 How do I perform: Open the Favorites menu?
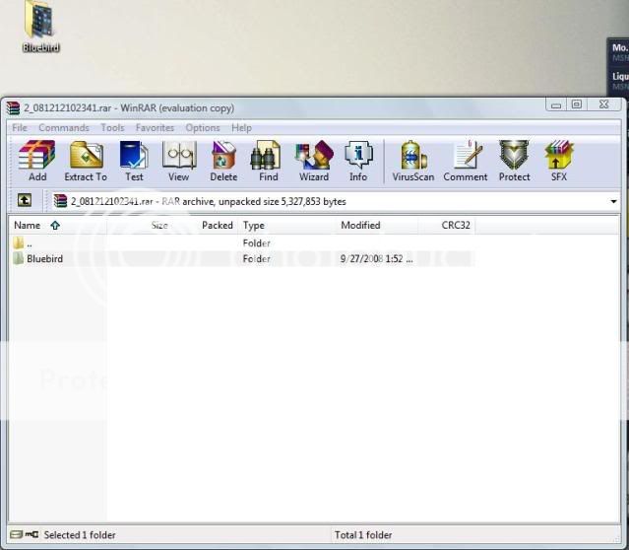[x=155, y=128]
